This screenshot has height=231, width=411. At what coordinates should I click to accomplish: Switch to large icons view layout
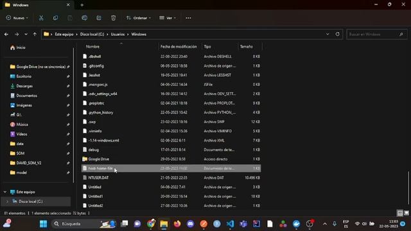pyautogui.click(x=407, y=213)
